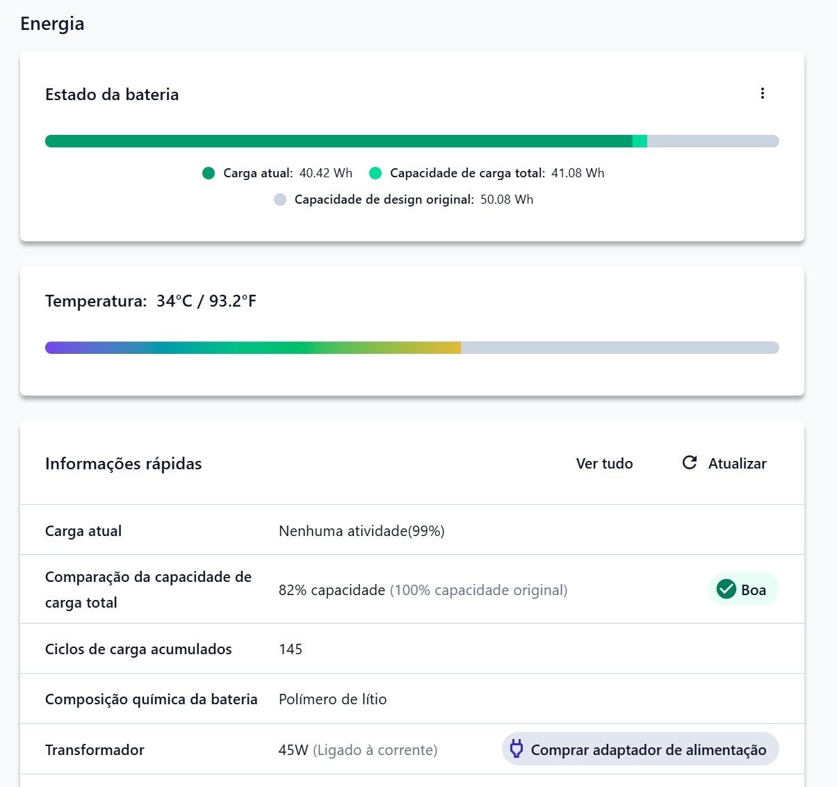Click the Composição química da bateria label
The image size is (837, 787).
[x=152, y=699]
